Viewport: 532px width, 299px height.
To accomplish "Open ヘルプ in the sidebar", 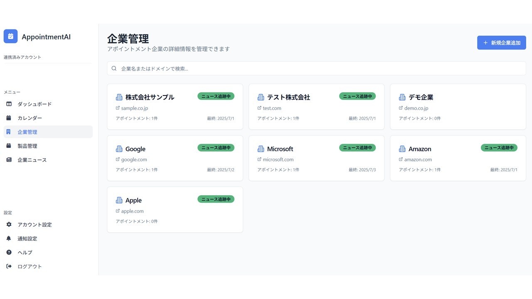I will pos(48,252).
